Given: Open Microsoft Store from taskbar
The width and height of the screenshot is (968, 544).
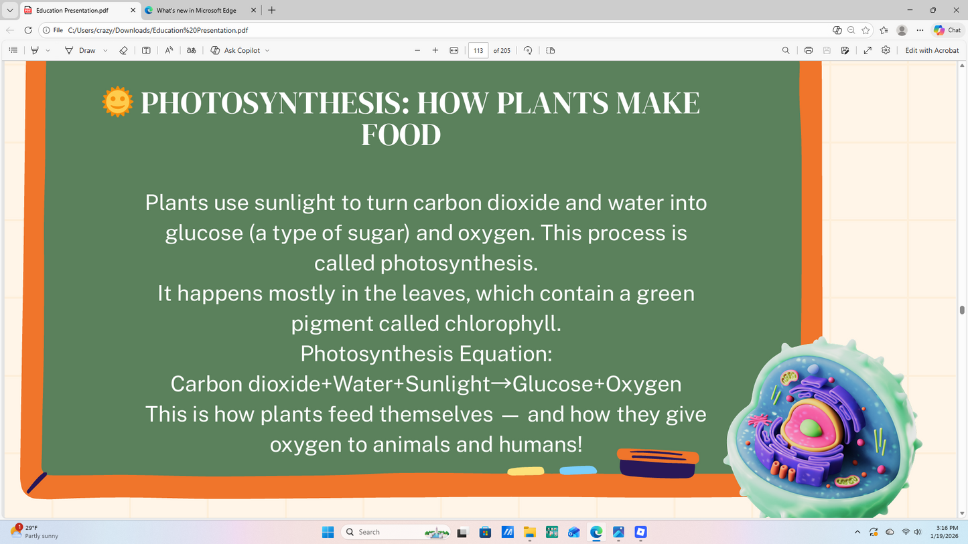Looking at the screenshot, I should 485,532.
